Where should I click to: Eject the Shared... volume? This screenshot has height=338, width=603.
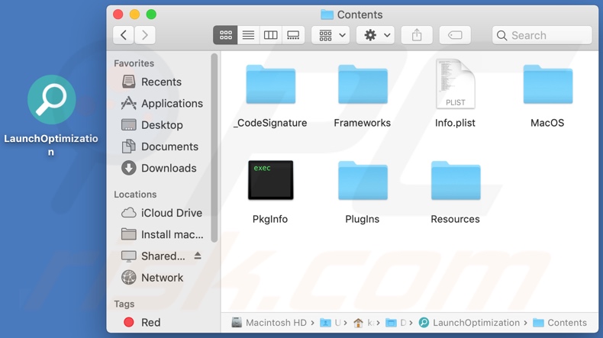click(x=198, y=256)
